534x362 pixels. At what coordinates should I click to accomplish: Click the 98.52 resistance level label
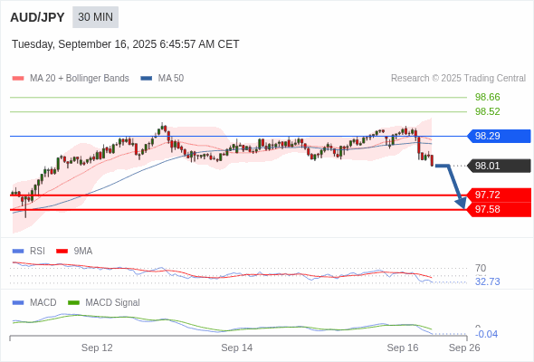click(487, 111)
